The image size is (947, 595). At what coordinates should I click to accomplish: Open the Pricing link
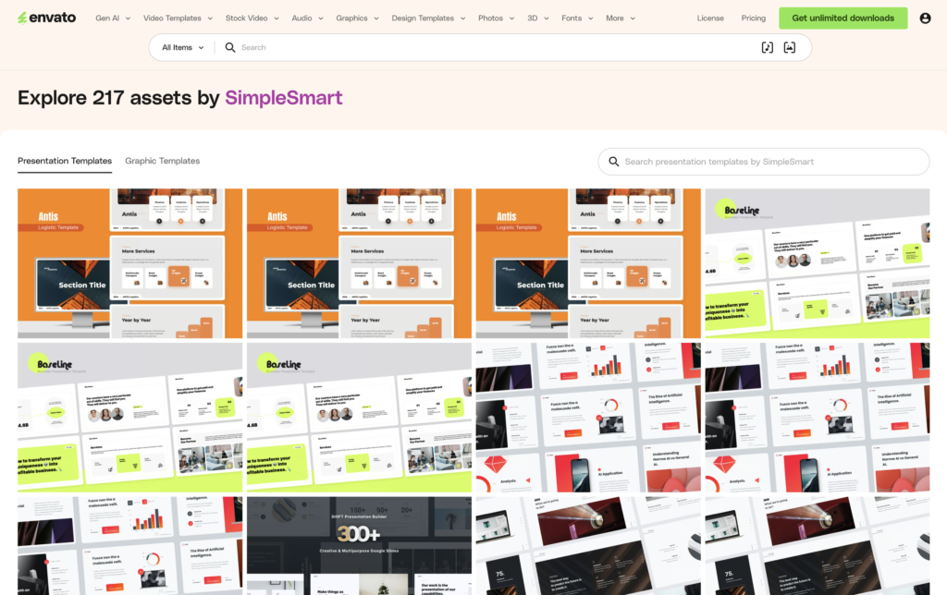(753, 18)
